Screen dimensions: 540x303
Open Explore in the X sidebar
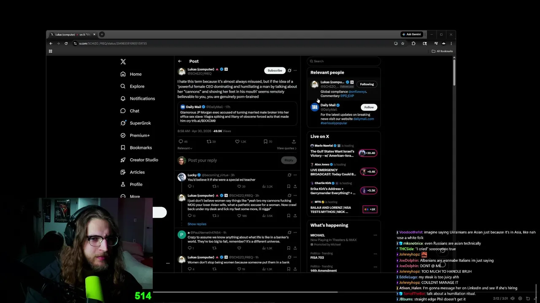132,86
